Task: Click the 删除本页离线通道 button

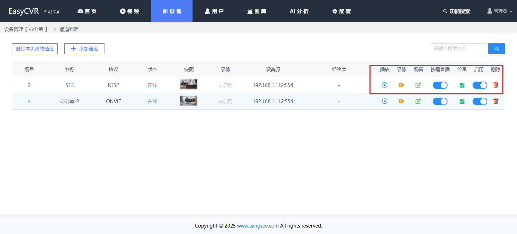Action: (35, 49)
